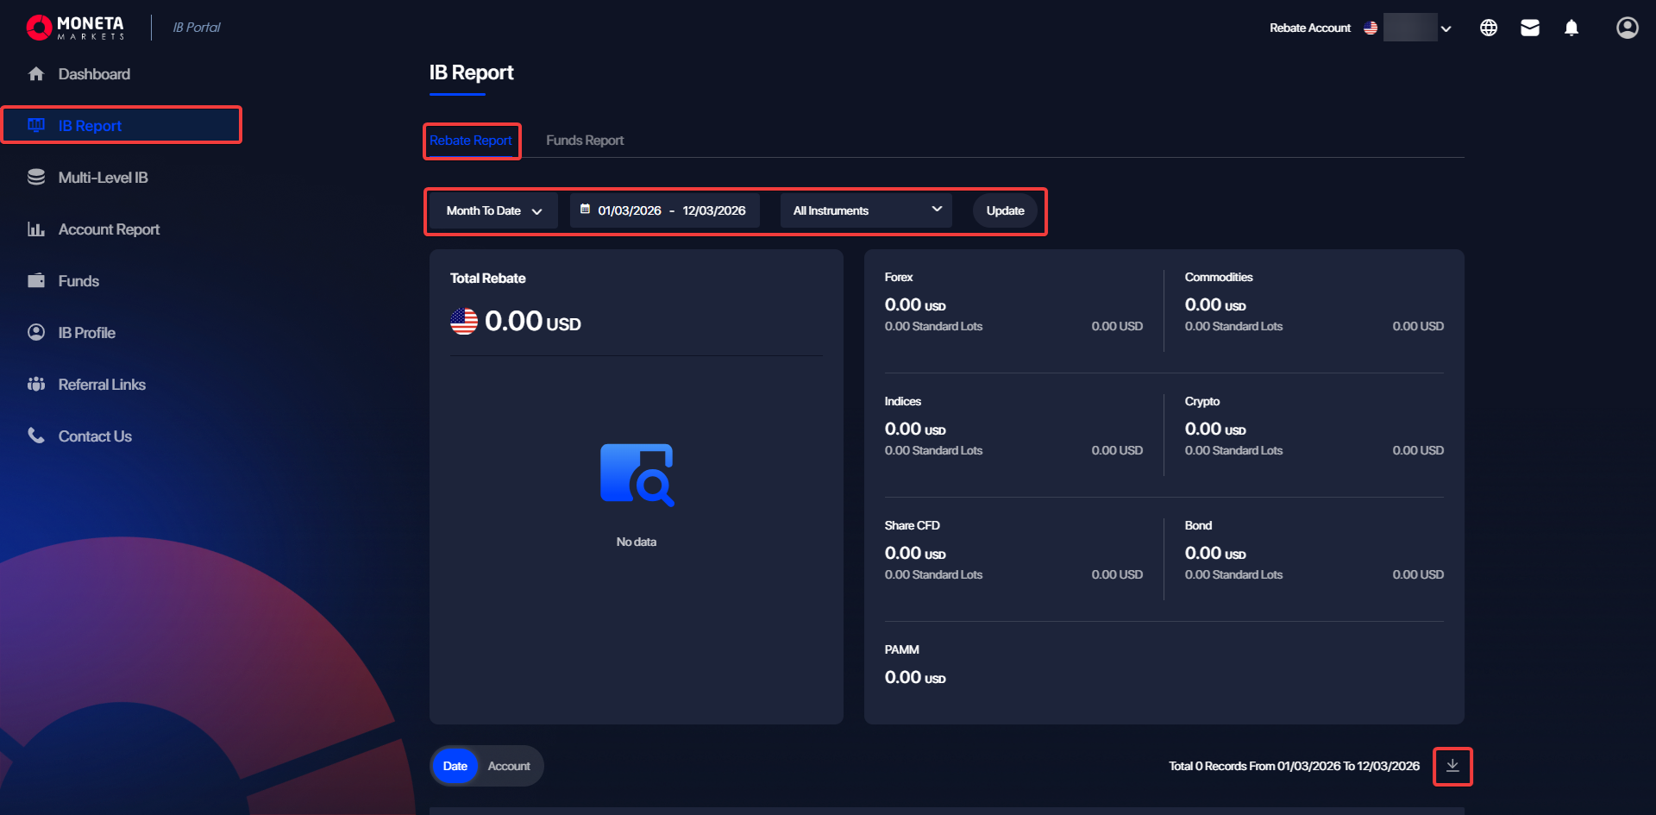Expand the All Instruments dropdown
This screenshot has width=1656, height=815.
pos(866,210)
